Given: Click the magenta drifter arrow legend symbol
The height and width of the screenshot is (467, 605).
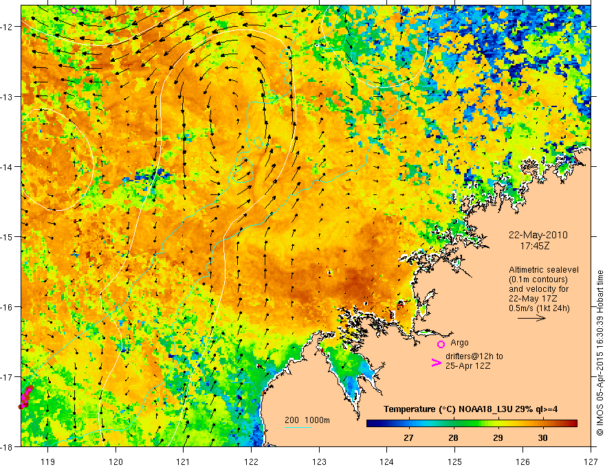Looking at the screenshot, I should pyautogui.click(x=437, y=362).
